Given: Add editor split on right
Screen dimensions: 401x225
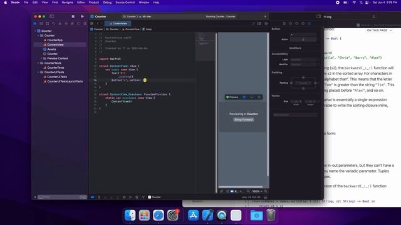Looking at the screenshot, I should [x=266, y=24].
